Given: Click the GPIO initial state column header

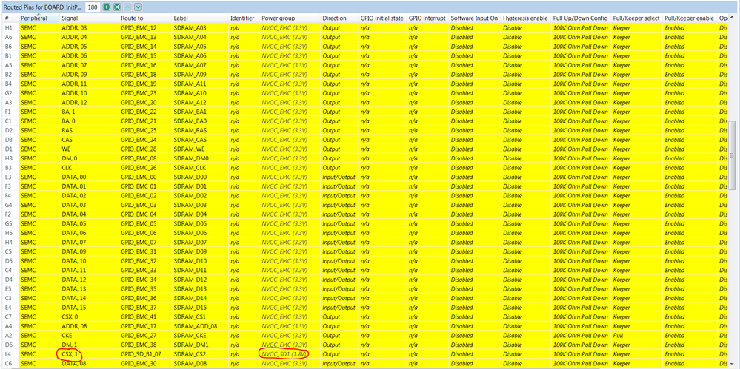Looking at the screenshot, I should 382,18.
